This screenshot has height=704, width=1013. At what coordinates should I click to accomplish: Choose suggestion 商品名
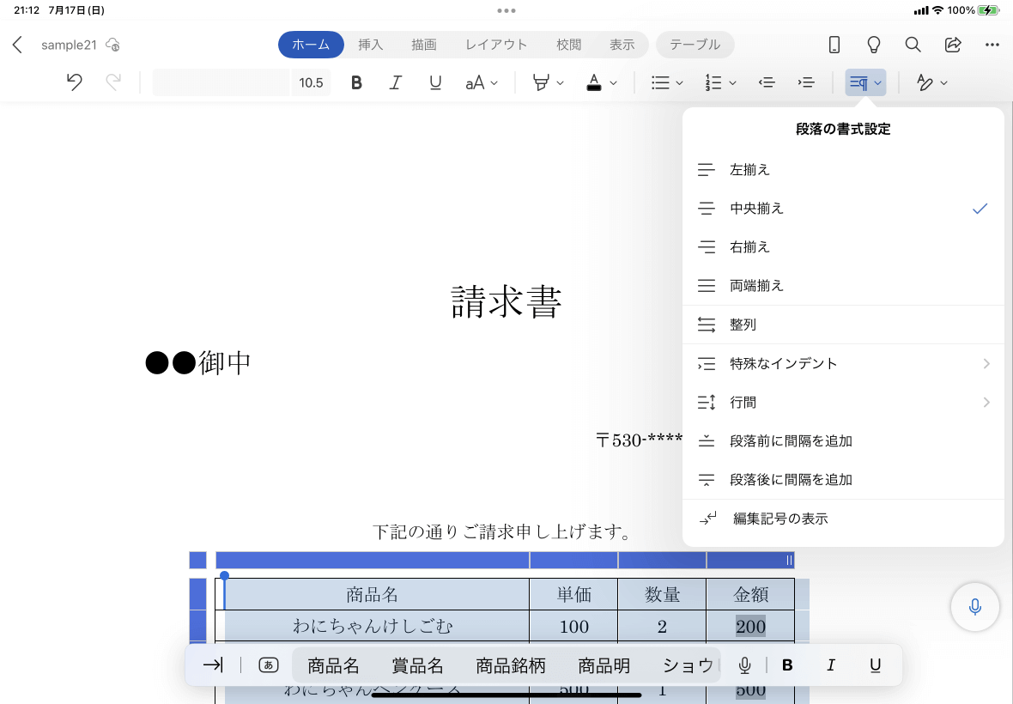(333, 665)
